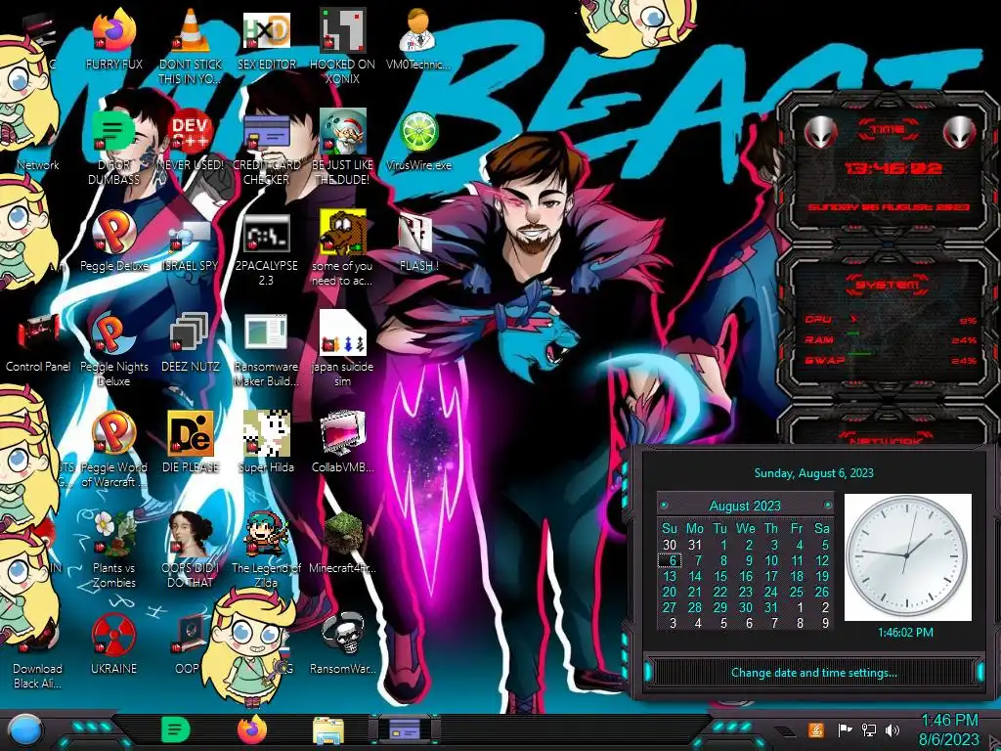The height and width of the screenshot is (751, 1001).
Task: Select August 6 in the calendar
Action: 671,560
